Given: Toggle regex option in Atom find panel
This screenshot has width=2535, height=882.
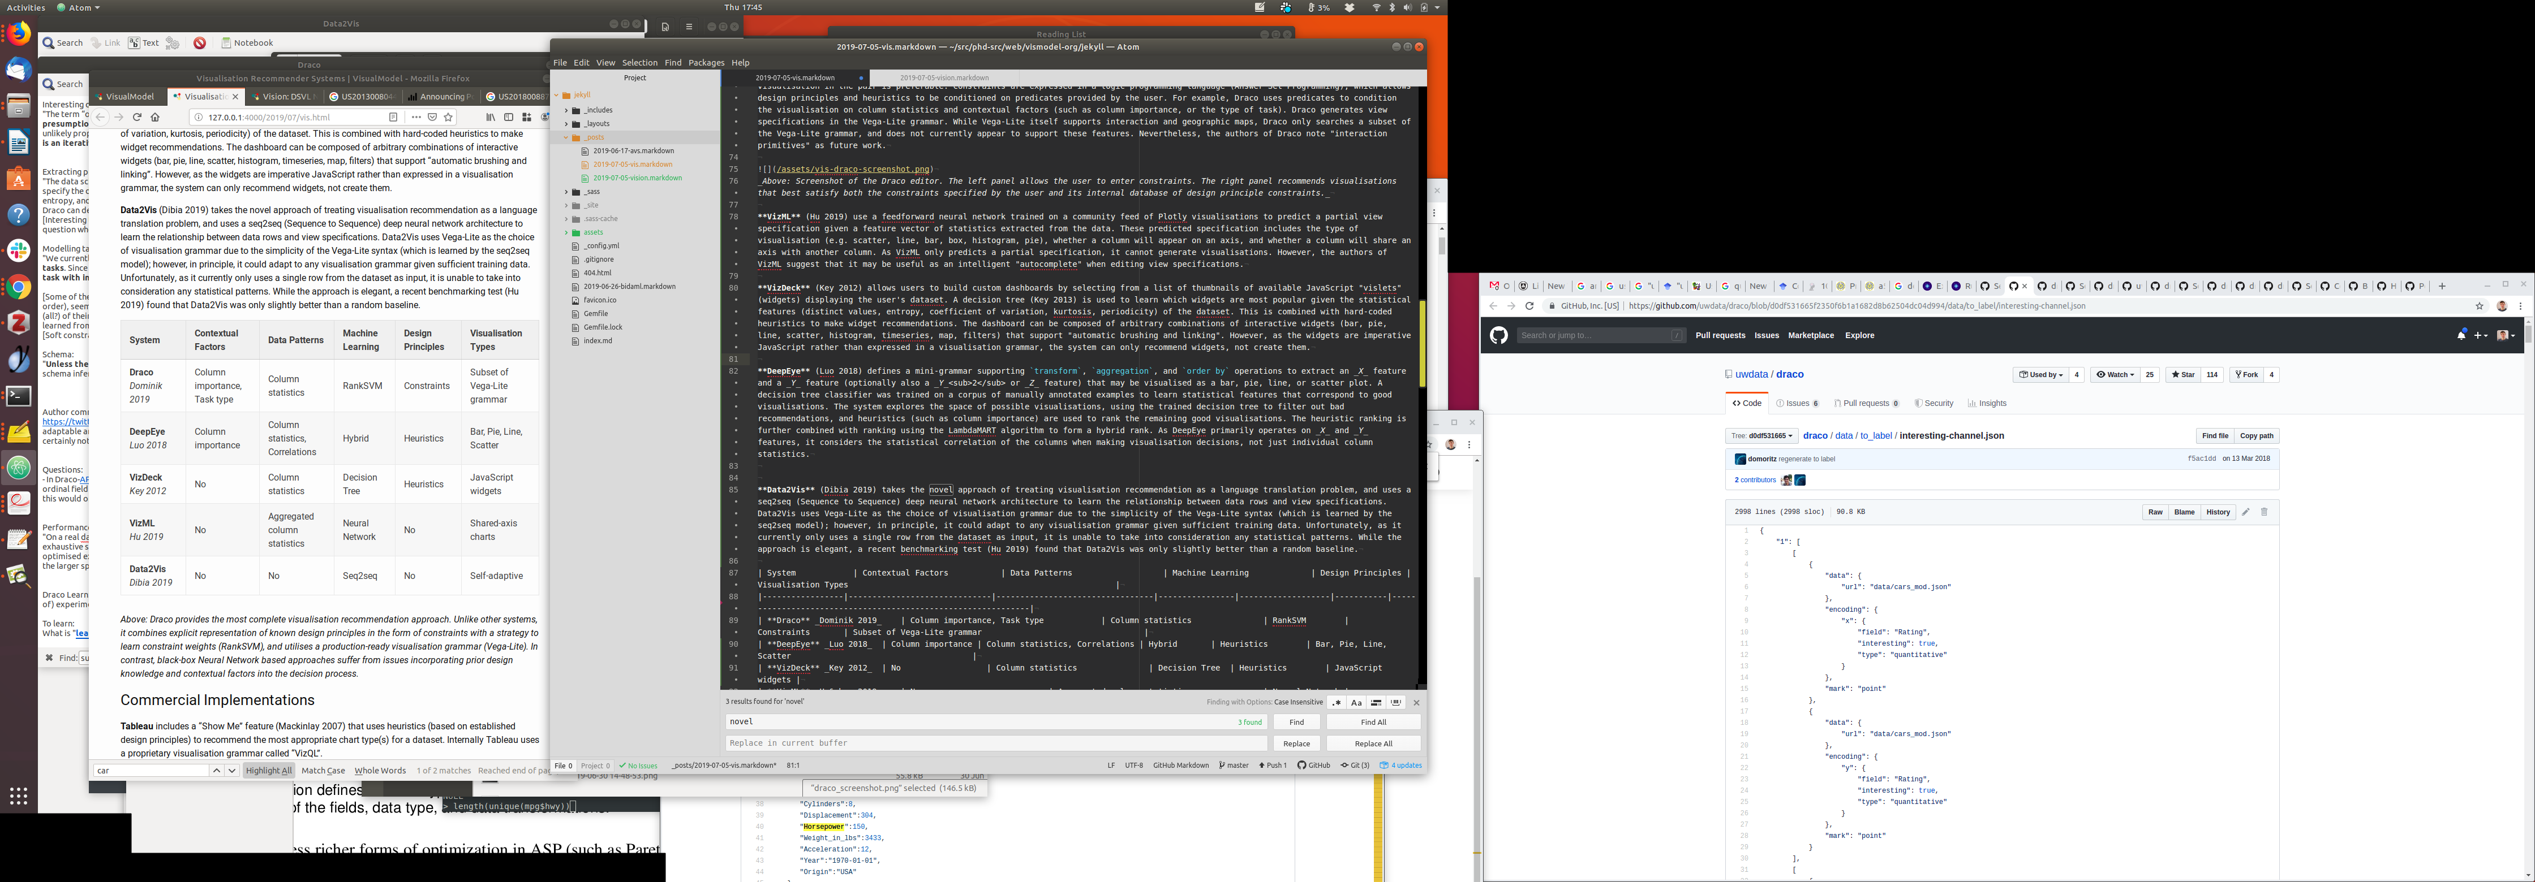Looking at the screenshot, I should [x=1337, y=703].
